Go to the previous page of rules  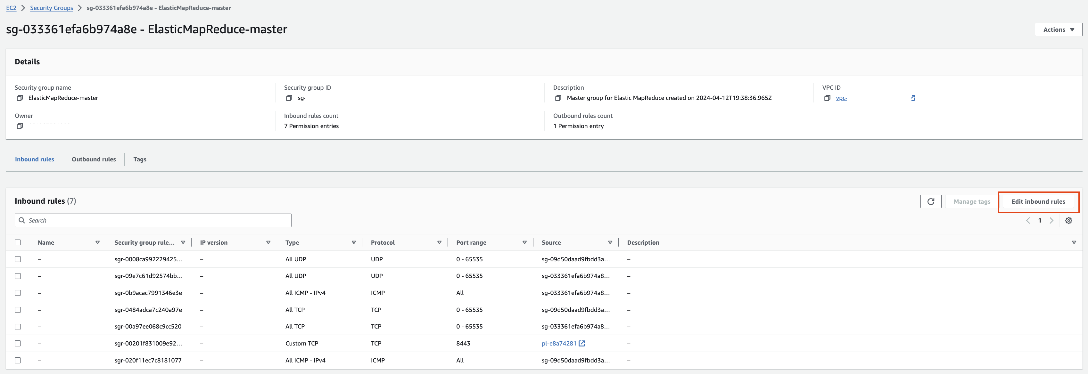point(1028,220)
